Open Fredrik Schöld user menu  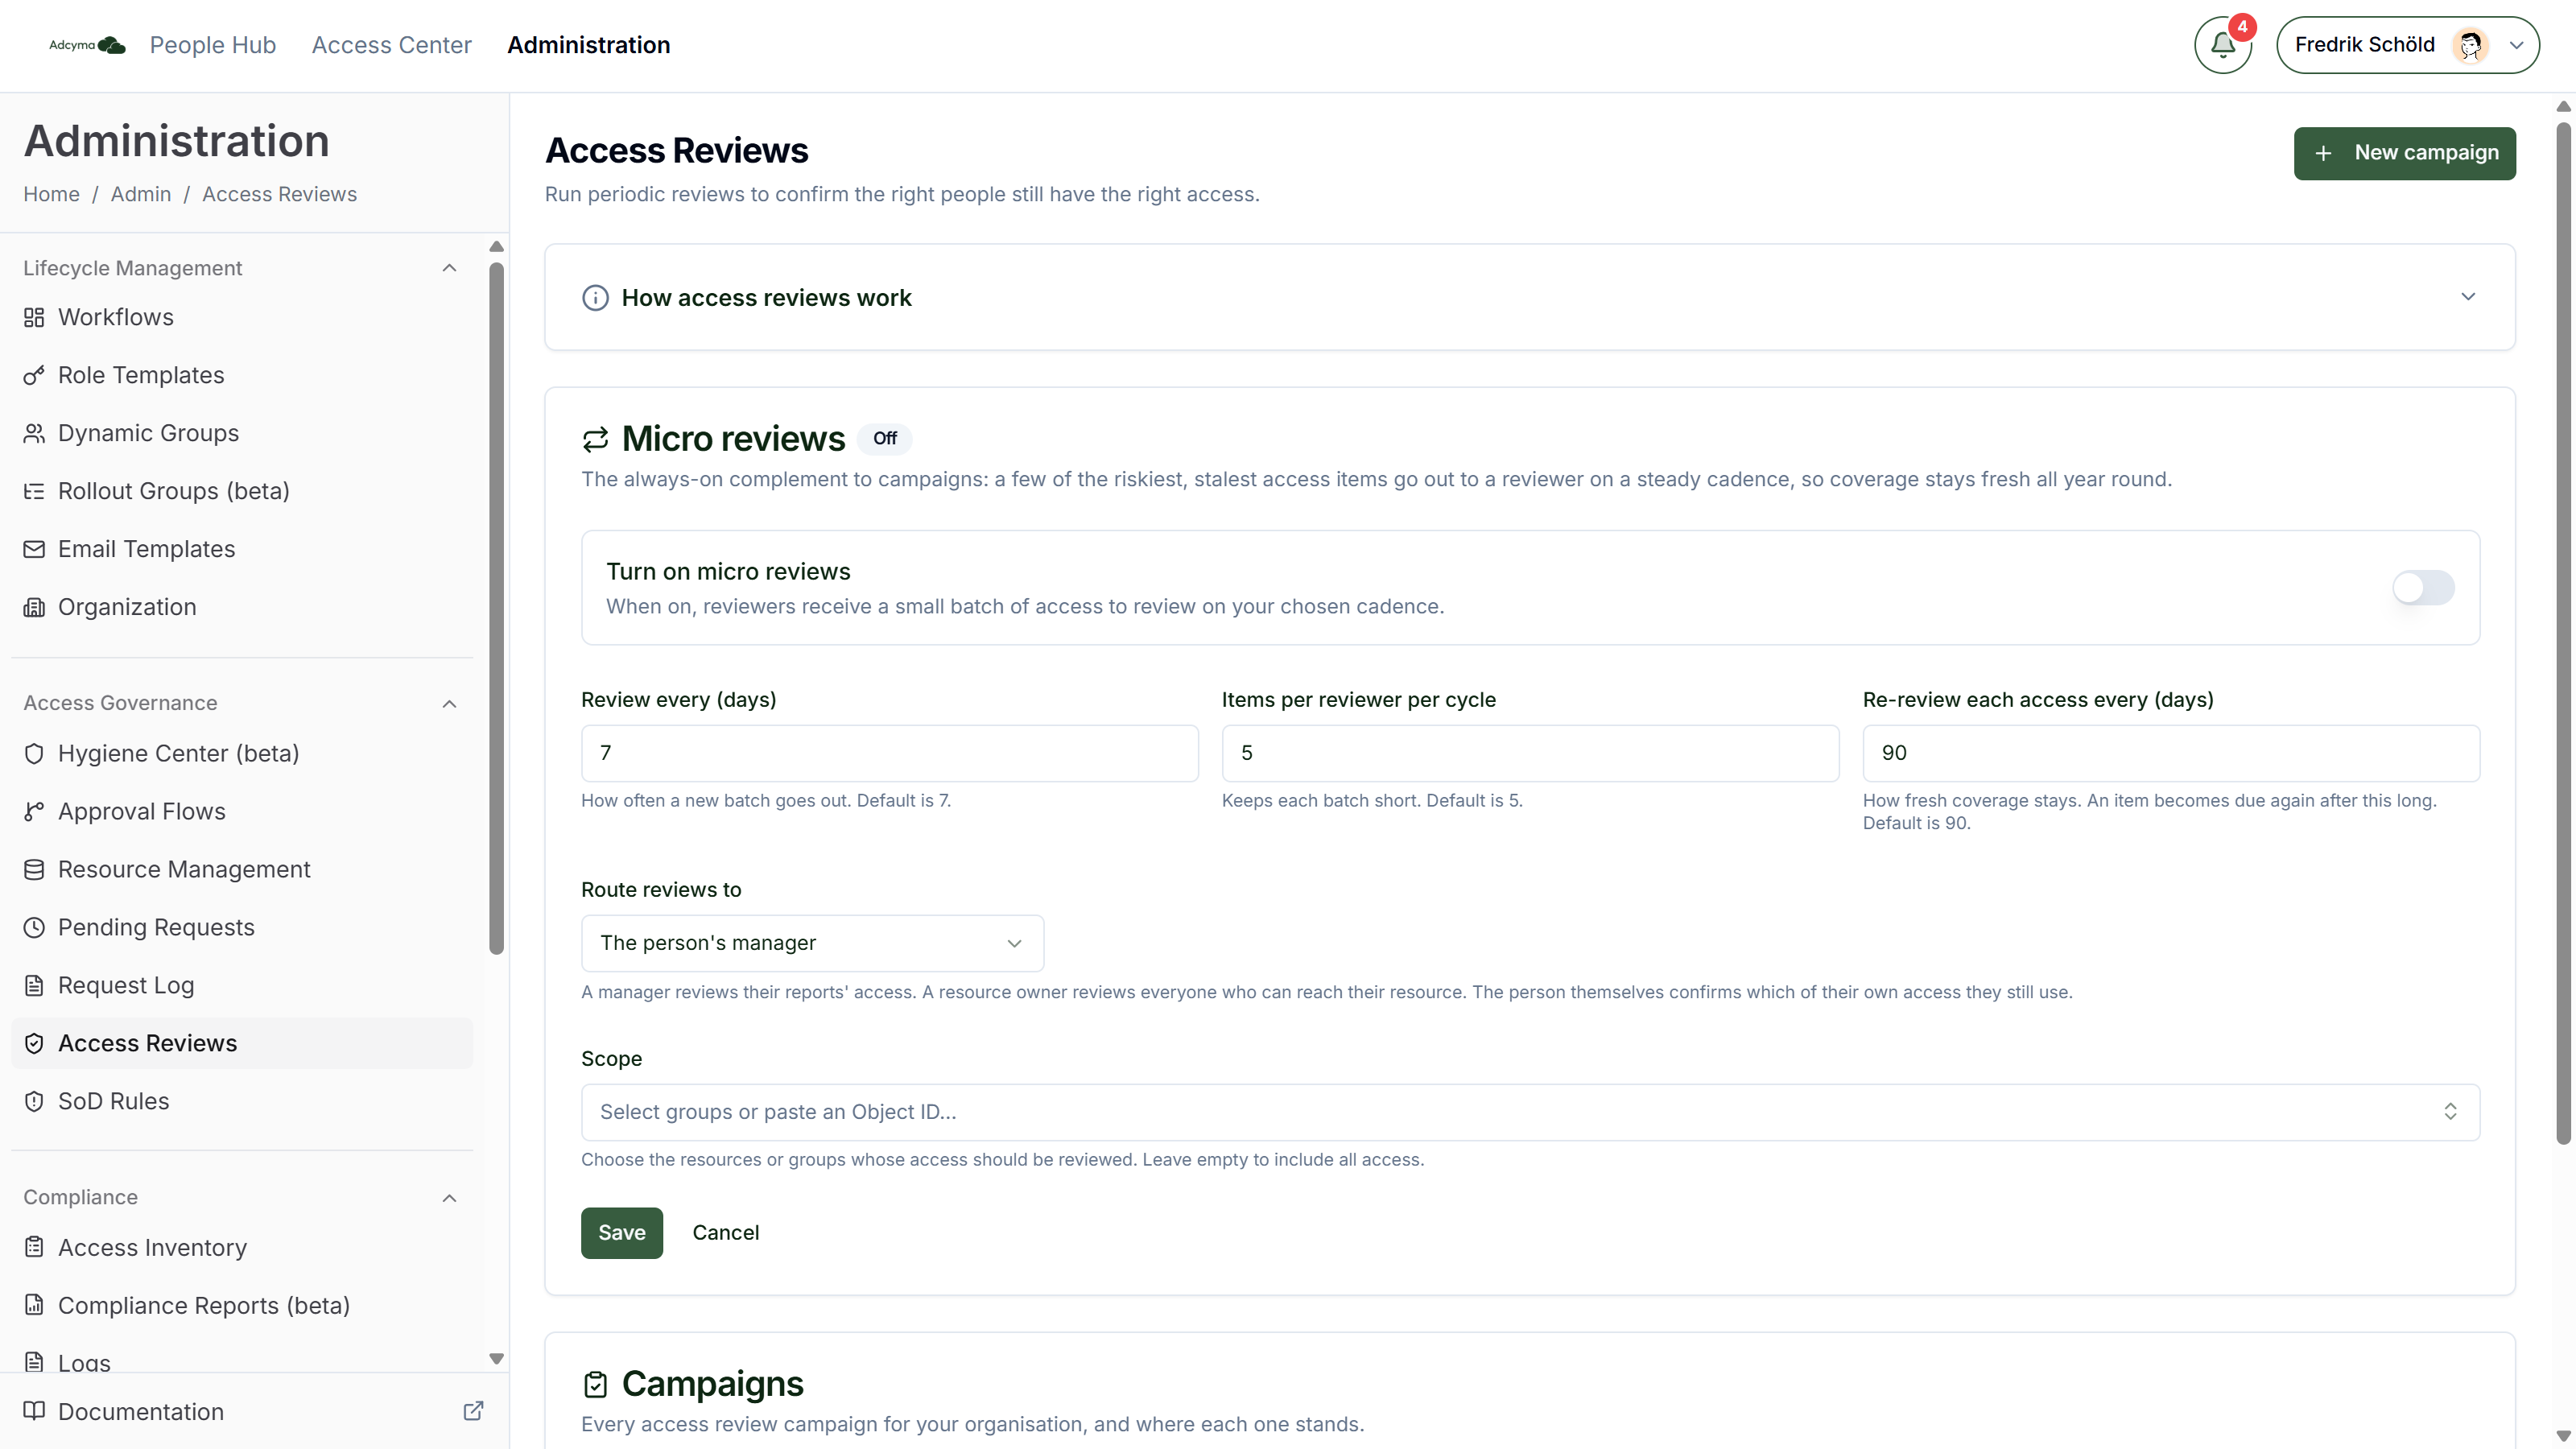click(x=2407, y=45)
